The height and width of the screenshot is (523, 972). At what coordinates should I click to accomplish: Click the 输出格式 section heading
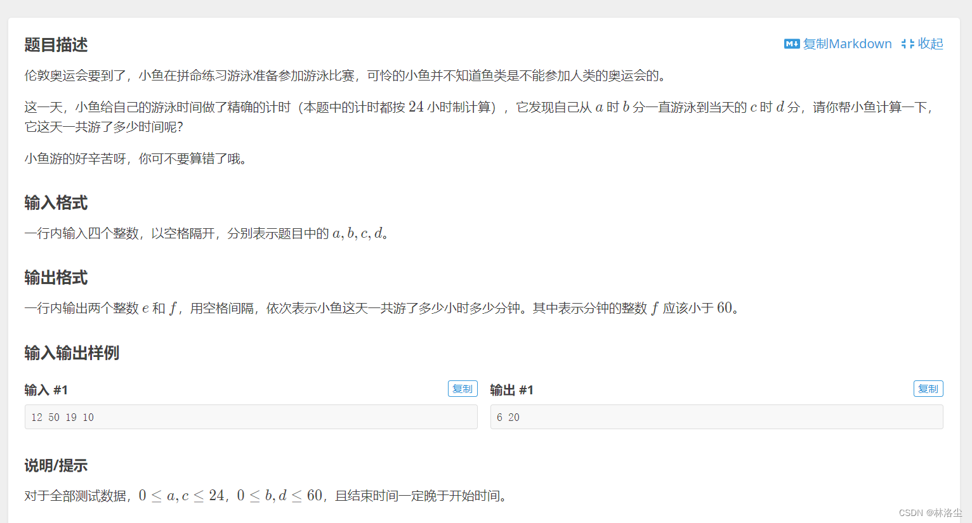[x=56, y=278]
